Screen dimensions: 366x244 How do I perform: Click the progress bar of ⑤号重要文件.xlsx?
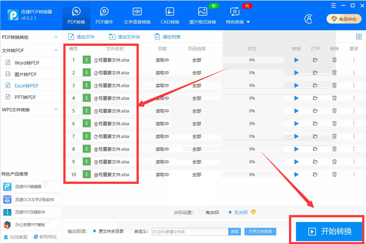click(252, 110)
